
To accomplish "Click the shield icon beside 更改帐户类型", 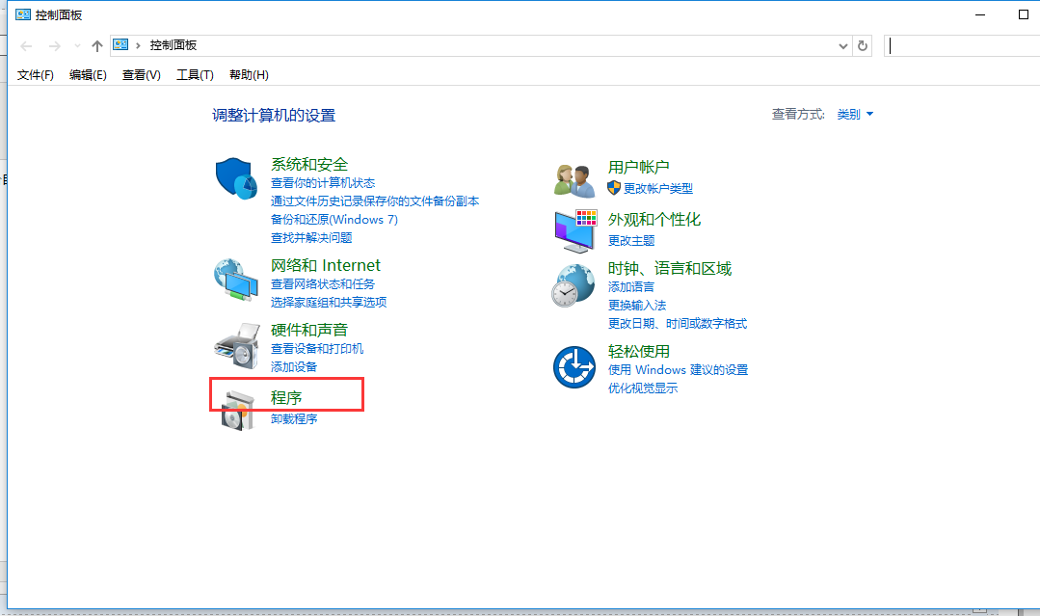I will tap(614, 188).
